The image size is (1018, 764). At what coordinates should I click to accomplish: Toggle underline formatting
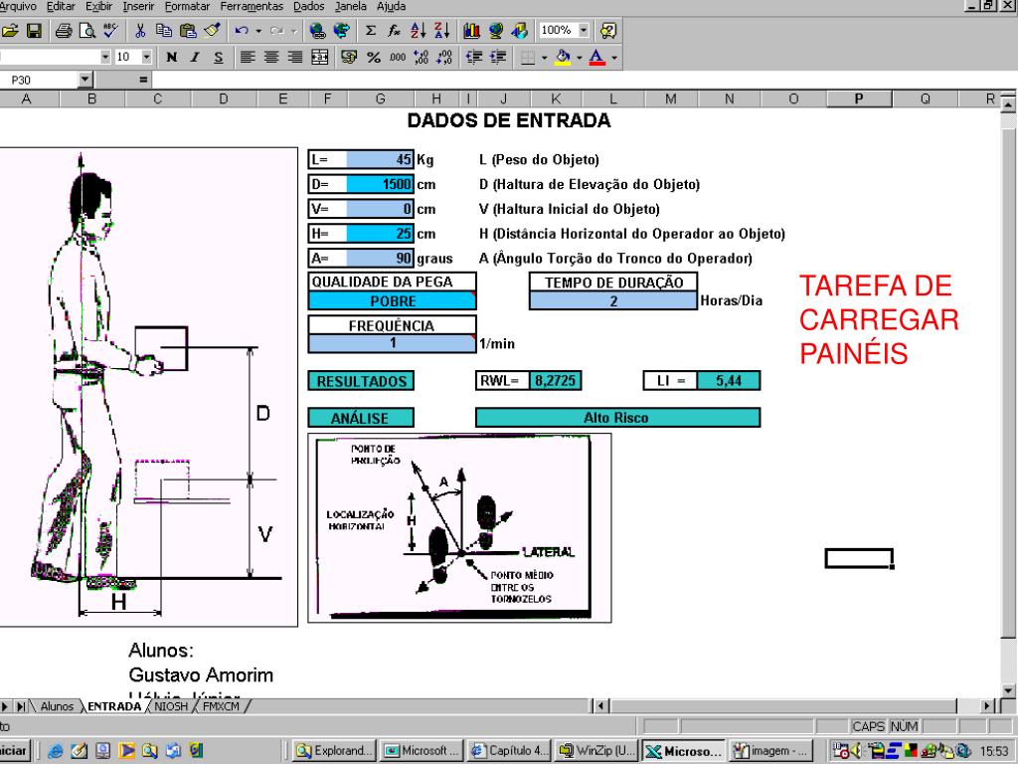(x=217, y=57)
